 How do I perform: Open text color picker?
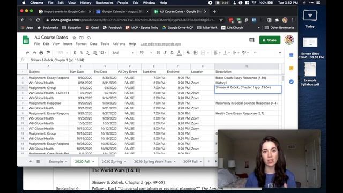[x=179, y=53]
